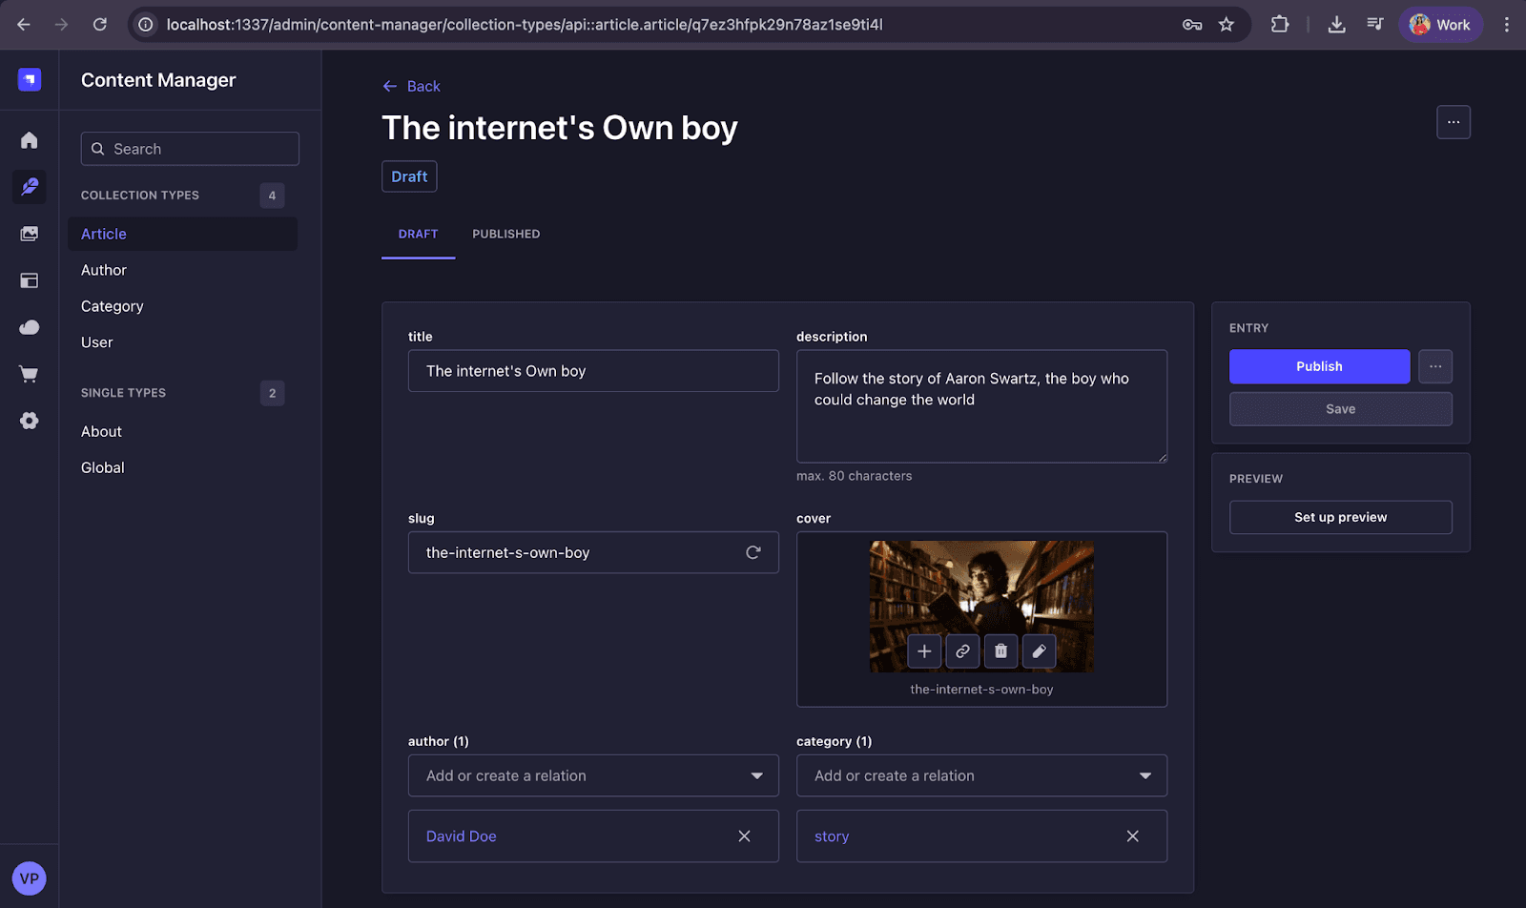Screen dimensions: 1526x908
Task: Remove the story category relation
Action: point(1132,836)
